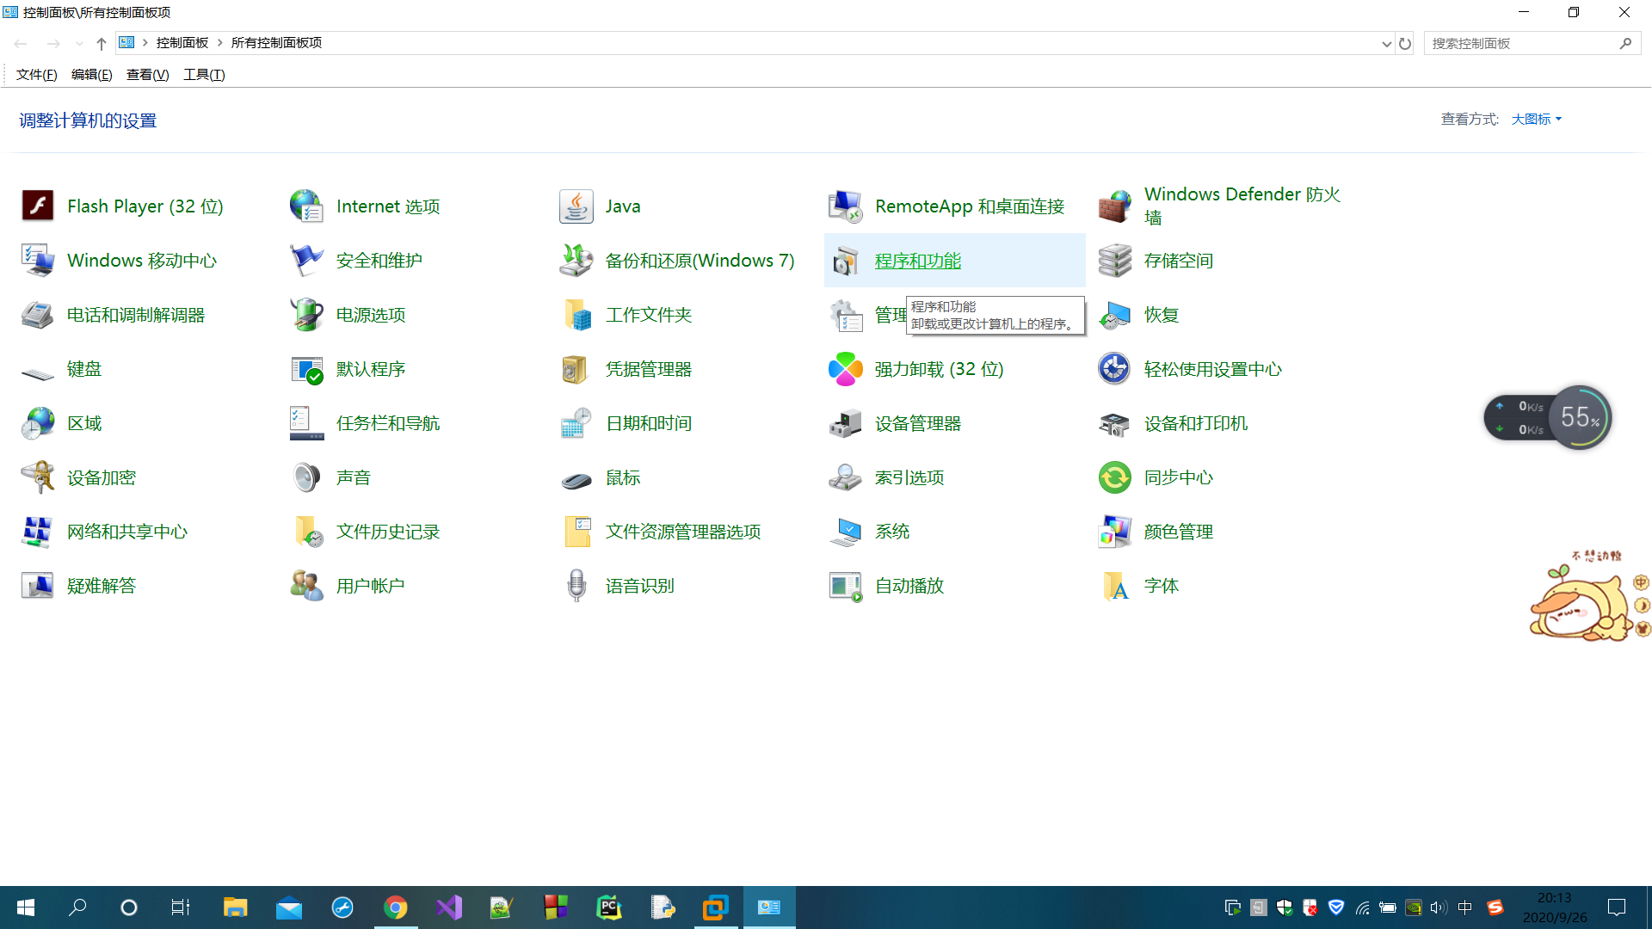Click the Windows Defender 防火墙 icon
The width and height of the screenshot is (1652, 929).
click(x=1114, y=206)
